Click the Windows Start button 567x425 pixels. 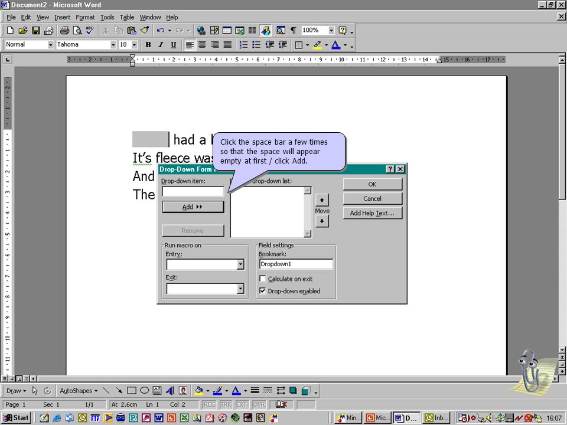[x=17, y=418]
